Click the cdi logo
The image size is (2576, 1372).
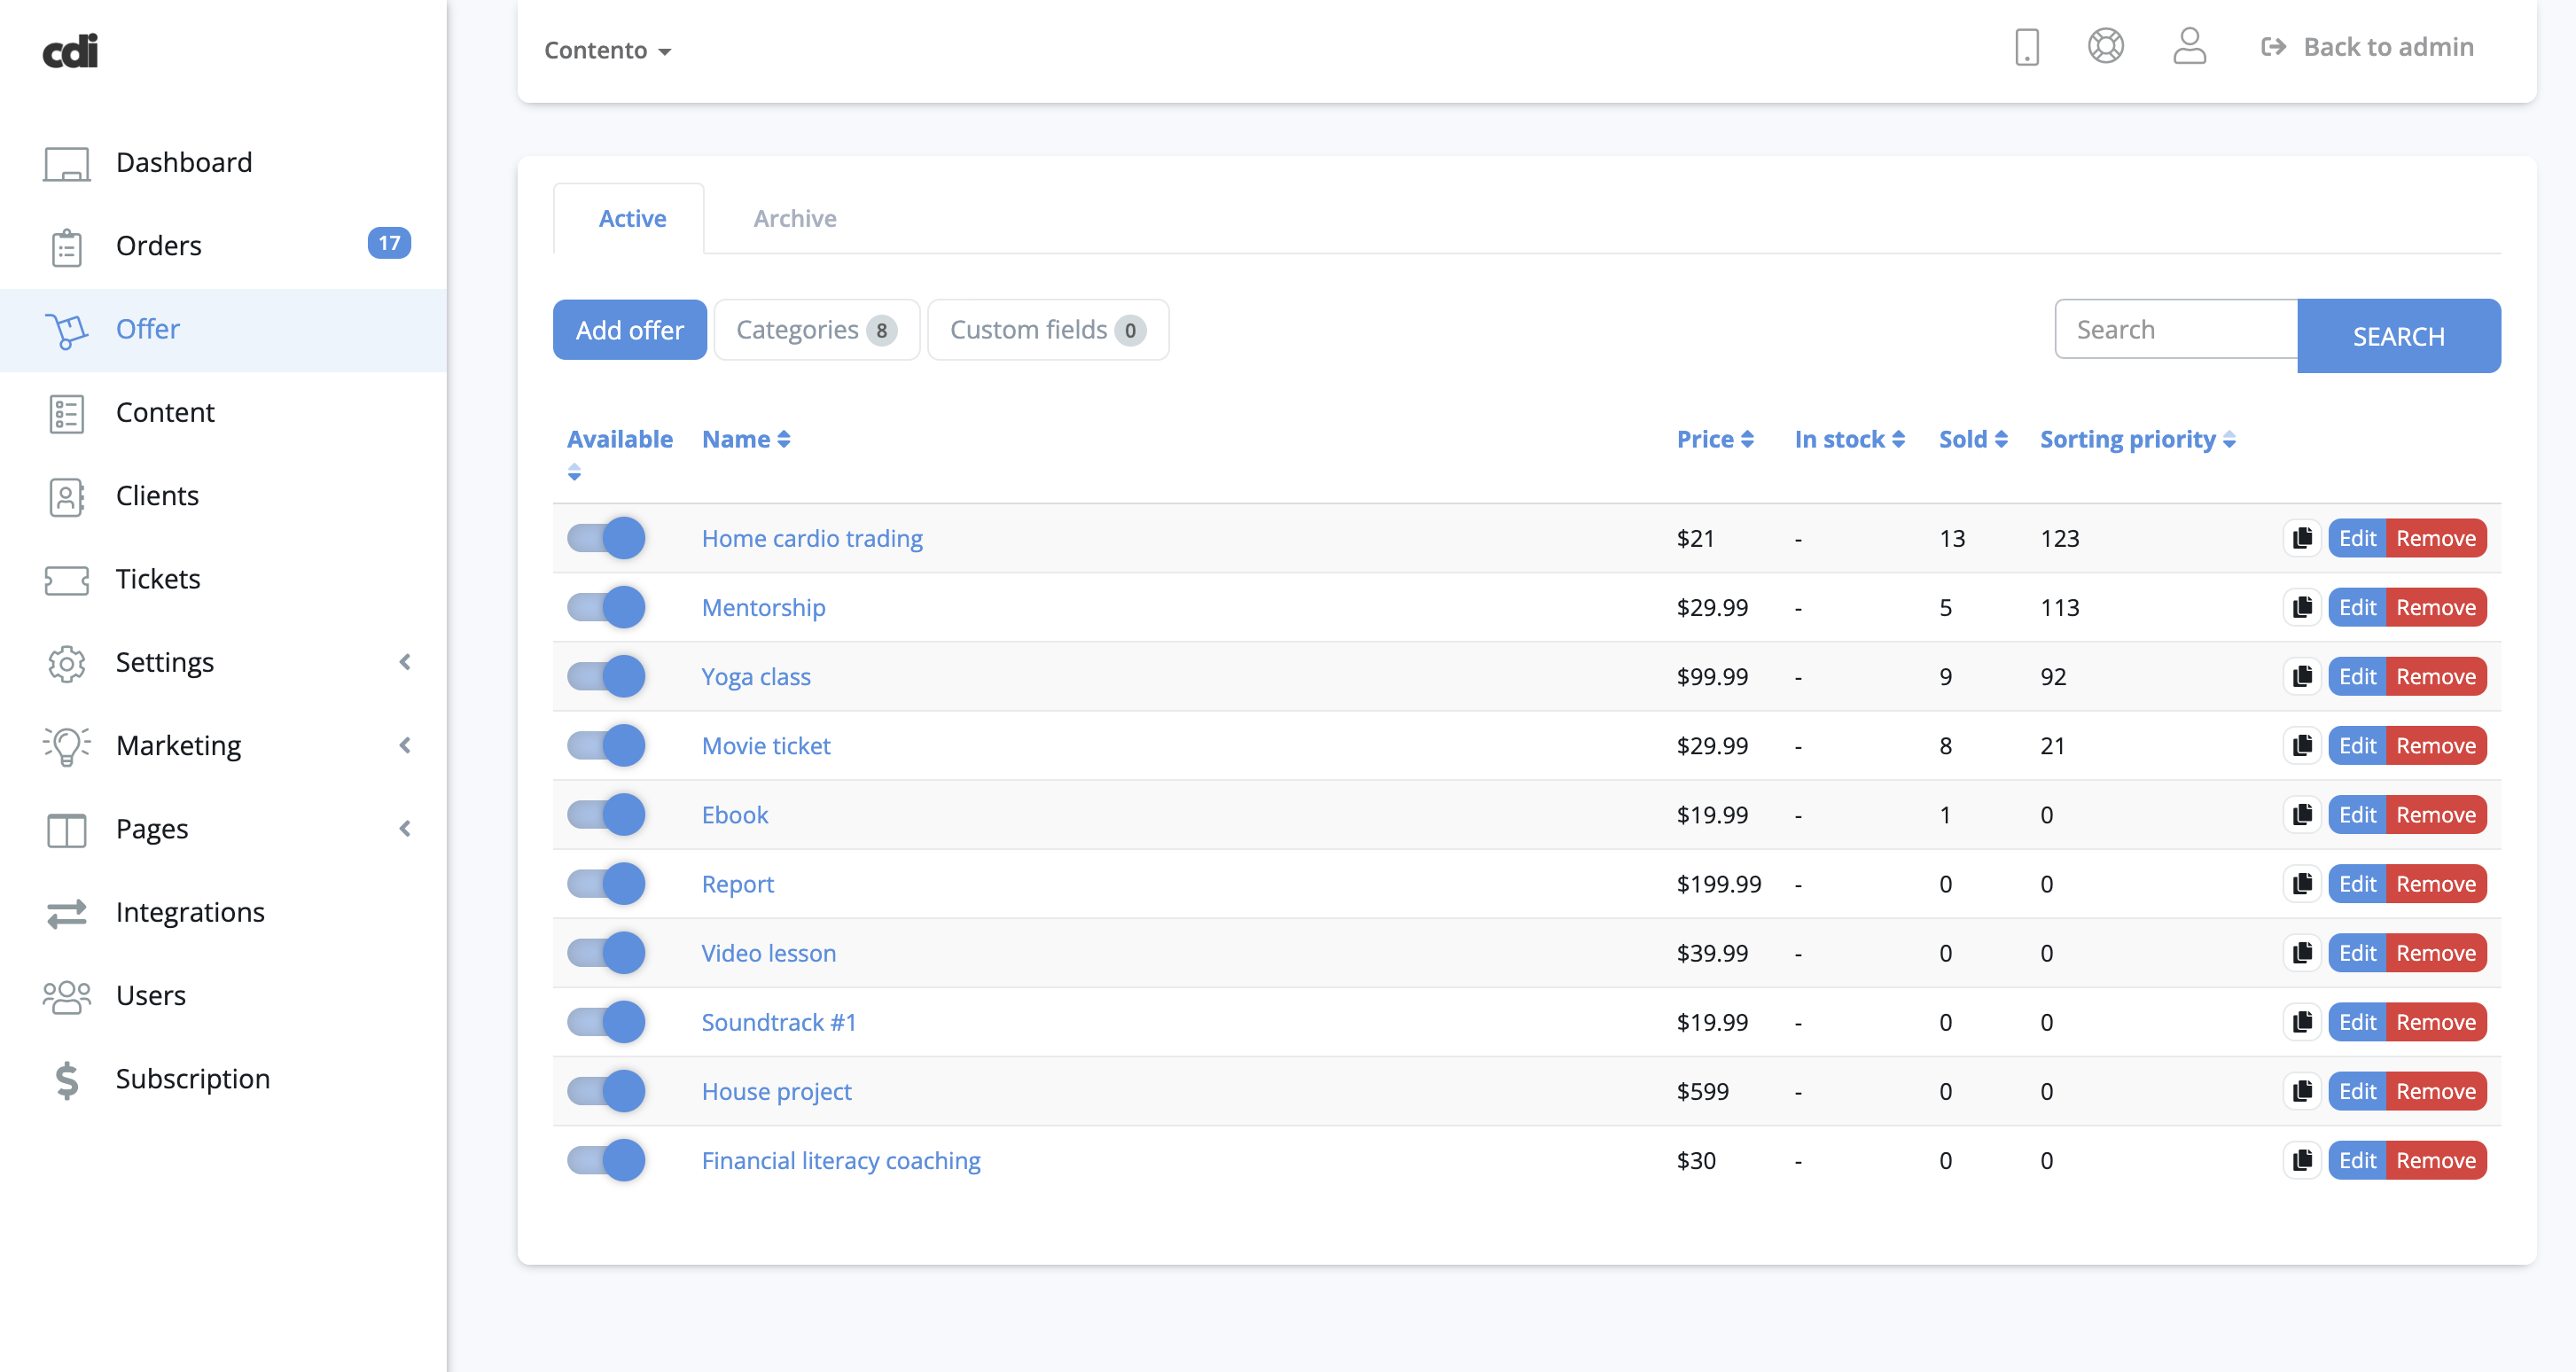70,51
